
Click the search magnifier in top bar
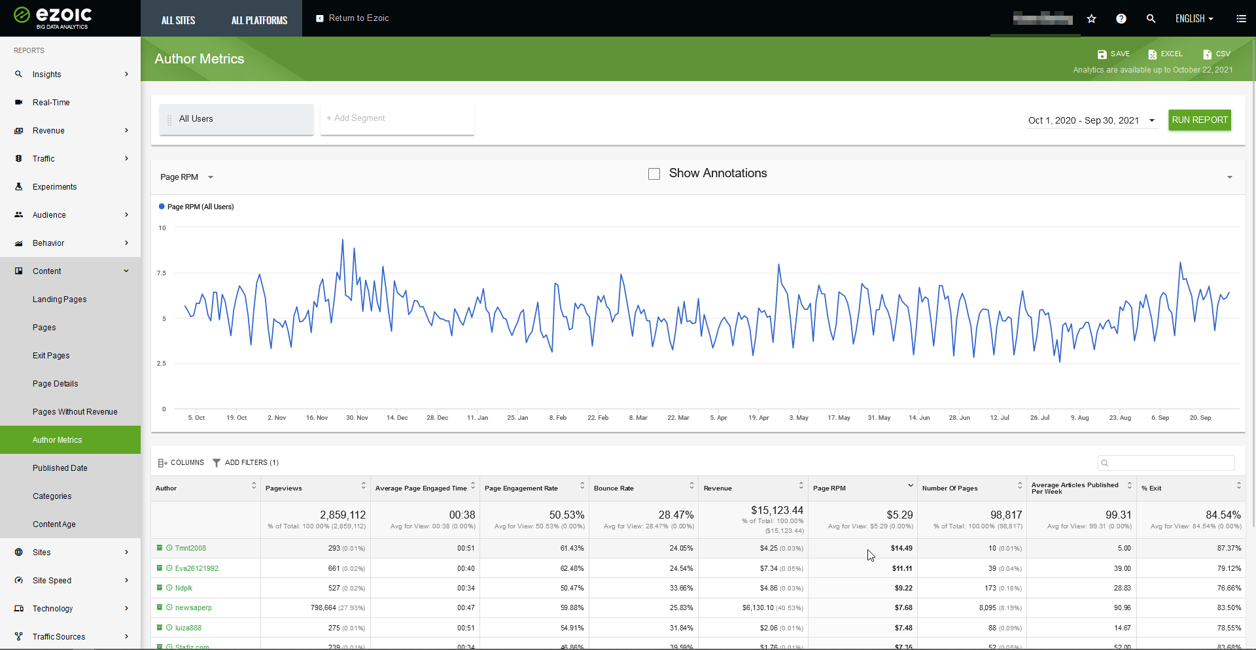(1151, 19)
